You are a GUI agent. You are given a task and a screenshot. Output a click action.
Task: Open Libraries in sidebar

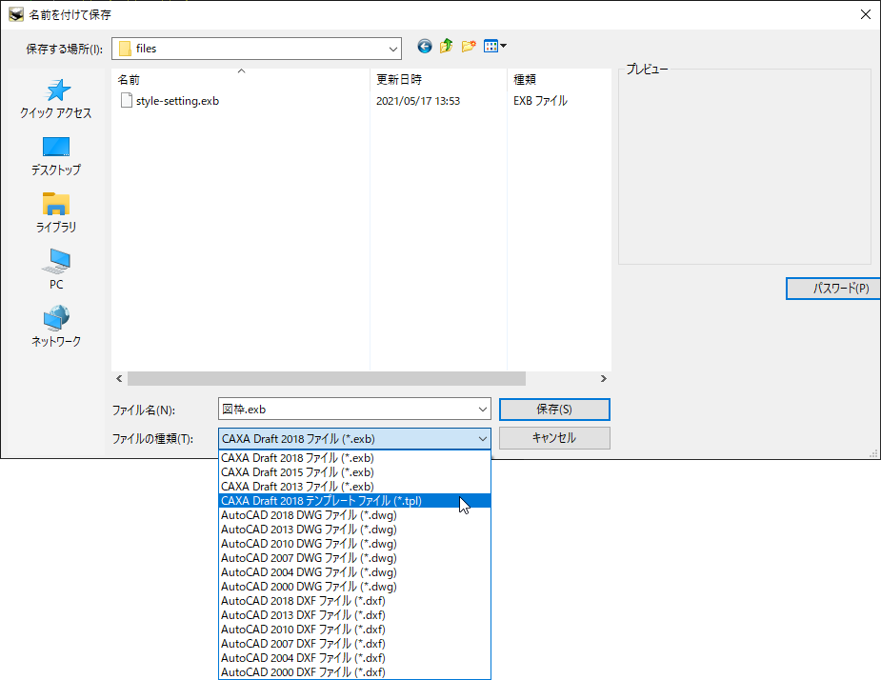56,213
